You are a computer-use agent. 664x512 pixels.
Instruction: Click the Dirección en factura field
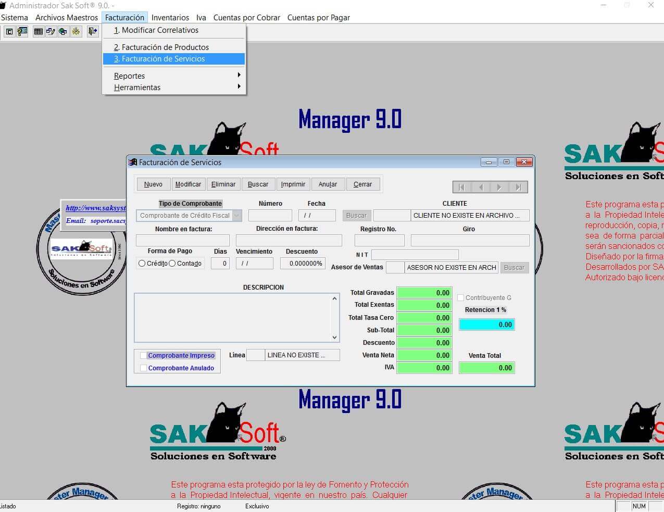coord(289,240)
